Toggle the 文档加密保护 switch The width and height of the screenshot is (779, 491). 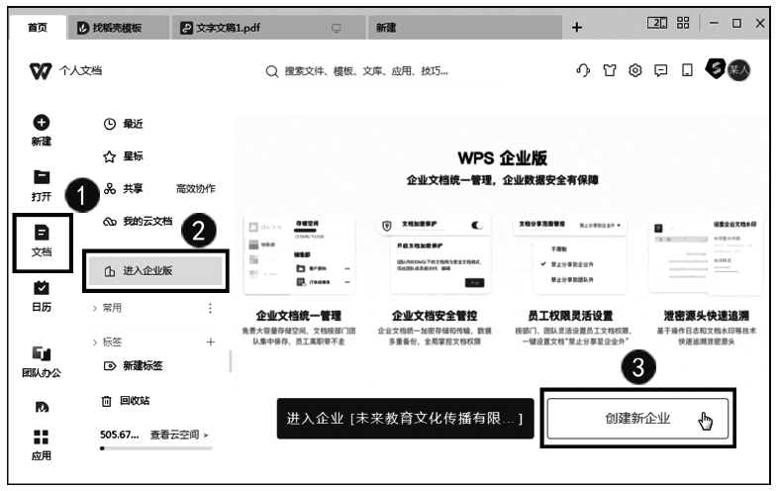(x=481, y=226)
